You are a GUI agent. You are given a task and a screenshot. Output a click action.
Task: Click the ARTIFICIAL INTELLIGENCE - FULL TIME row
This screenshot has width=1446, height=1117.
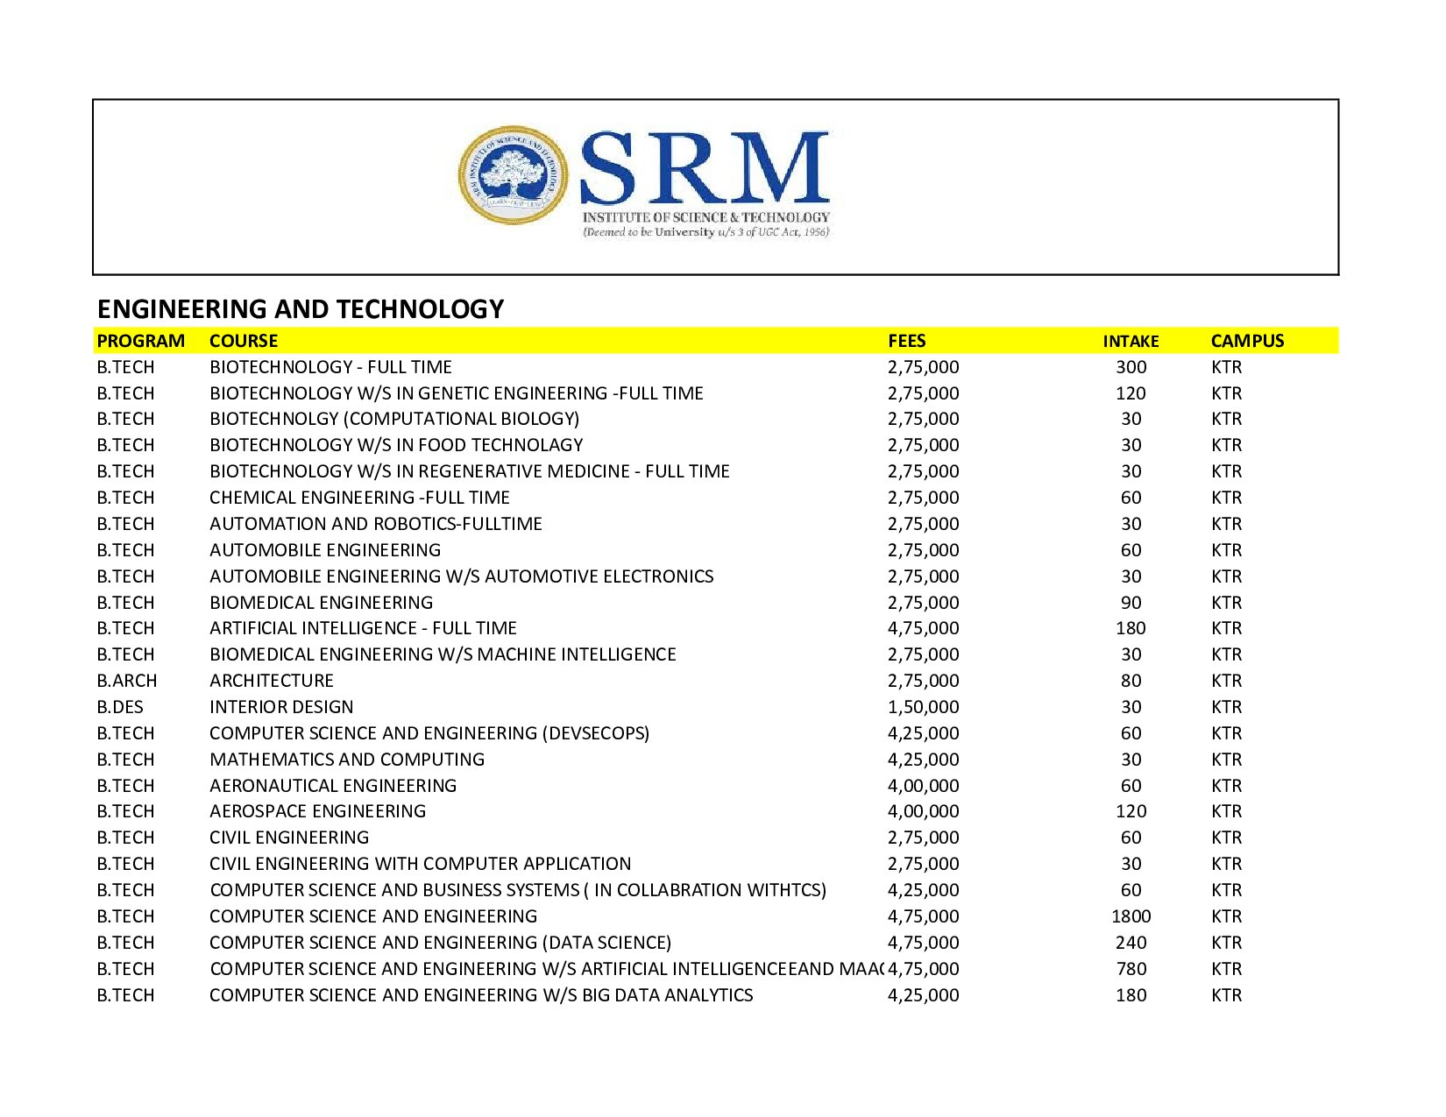(x=363, y=628)
